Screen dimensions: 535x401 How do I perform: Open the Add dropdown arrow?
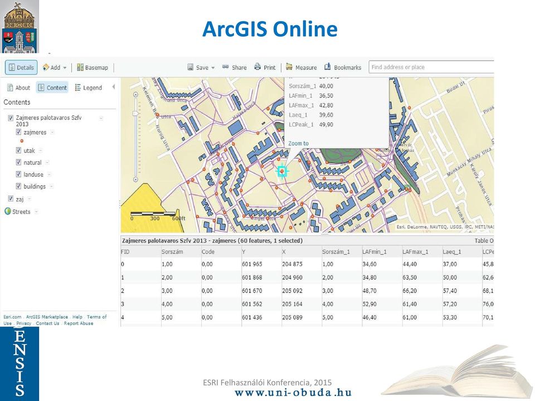[65, 68]
